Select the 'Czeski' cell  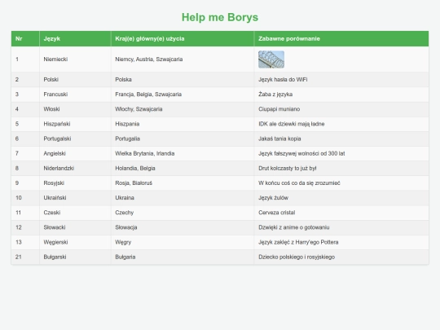pyautogui.click(x=75, y=213)
